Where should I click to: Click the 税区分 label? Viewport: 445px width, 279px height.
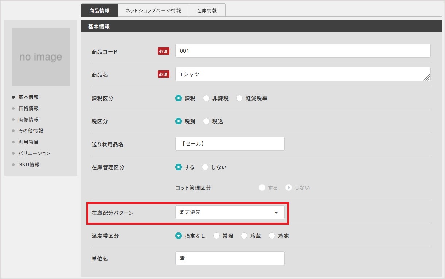tap(100, 121)
